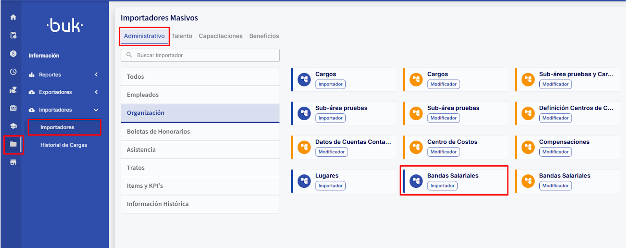The width and height of the screenshot is (628, 248).
Task: Open the graduation cap training icon
Action: [x=13, y=126]
